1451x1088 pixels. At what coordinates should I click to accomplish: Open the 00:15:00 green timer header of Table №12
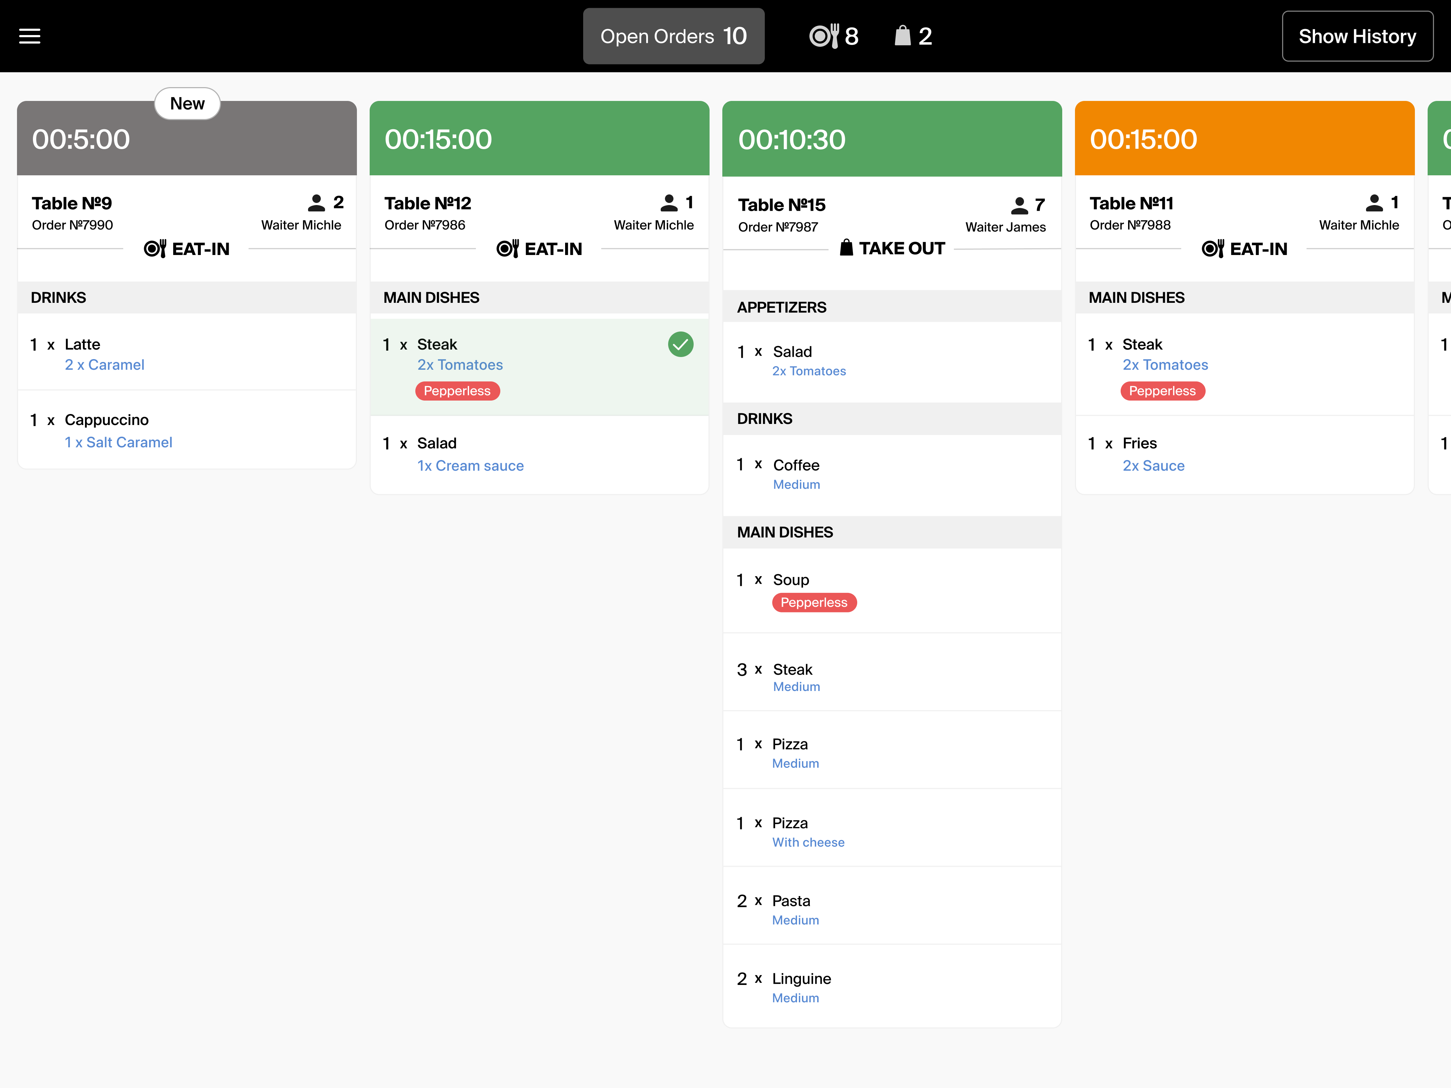point(539,138)
